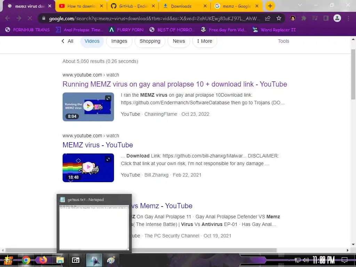The width and height of the screenshot is (356, 267).
Task: Click the ChainingFlame channel text
Action: coord(161,114)
